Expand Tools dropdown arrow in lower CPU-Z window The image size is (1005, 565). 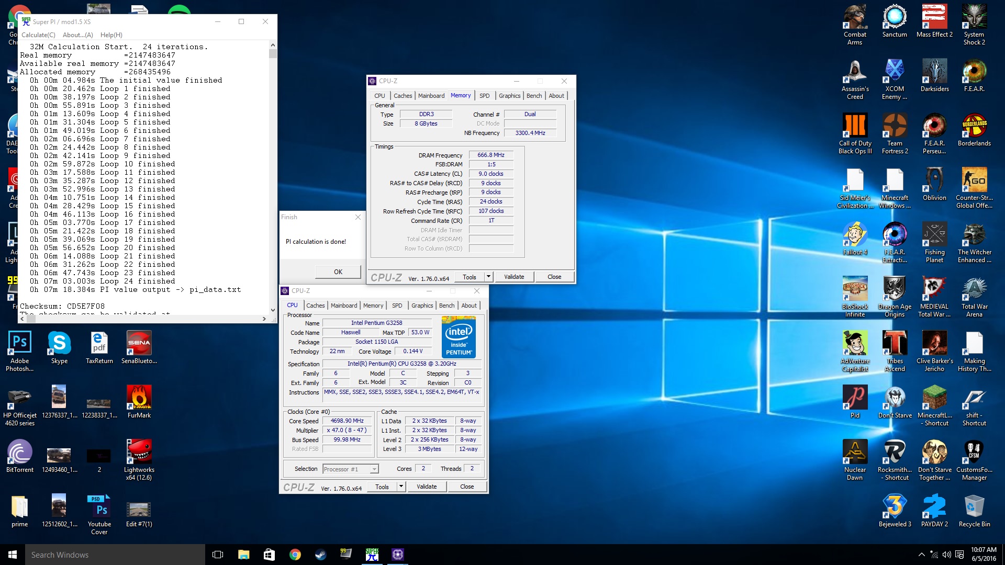tap(401, 487)
